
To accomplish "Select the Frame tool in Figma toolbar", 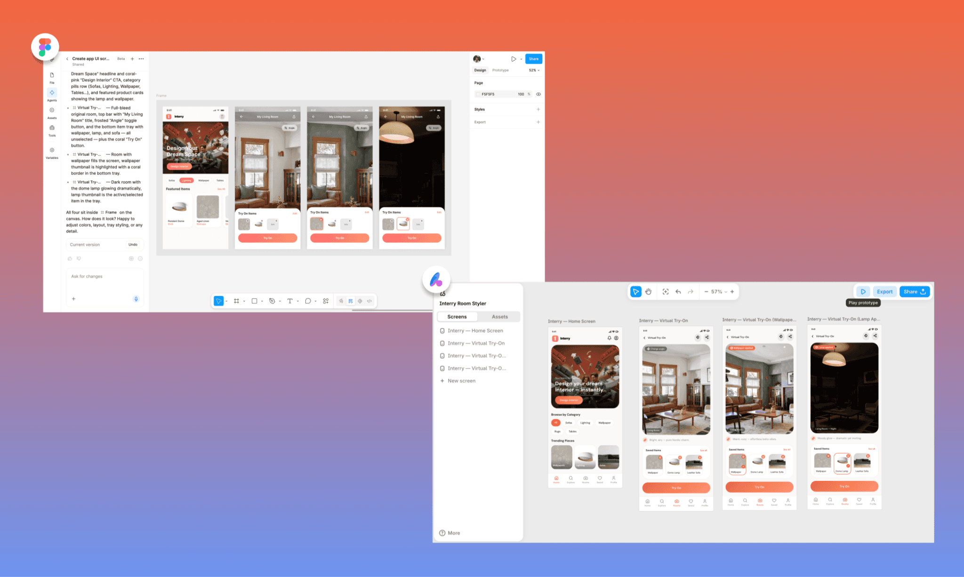I will pyautogui.click(x=236, y=301).
